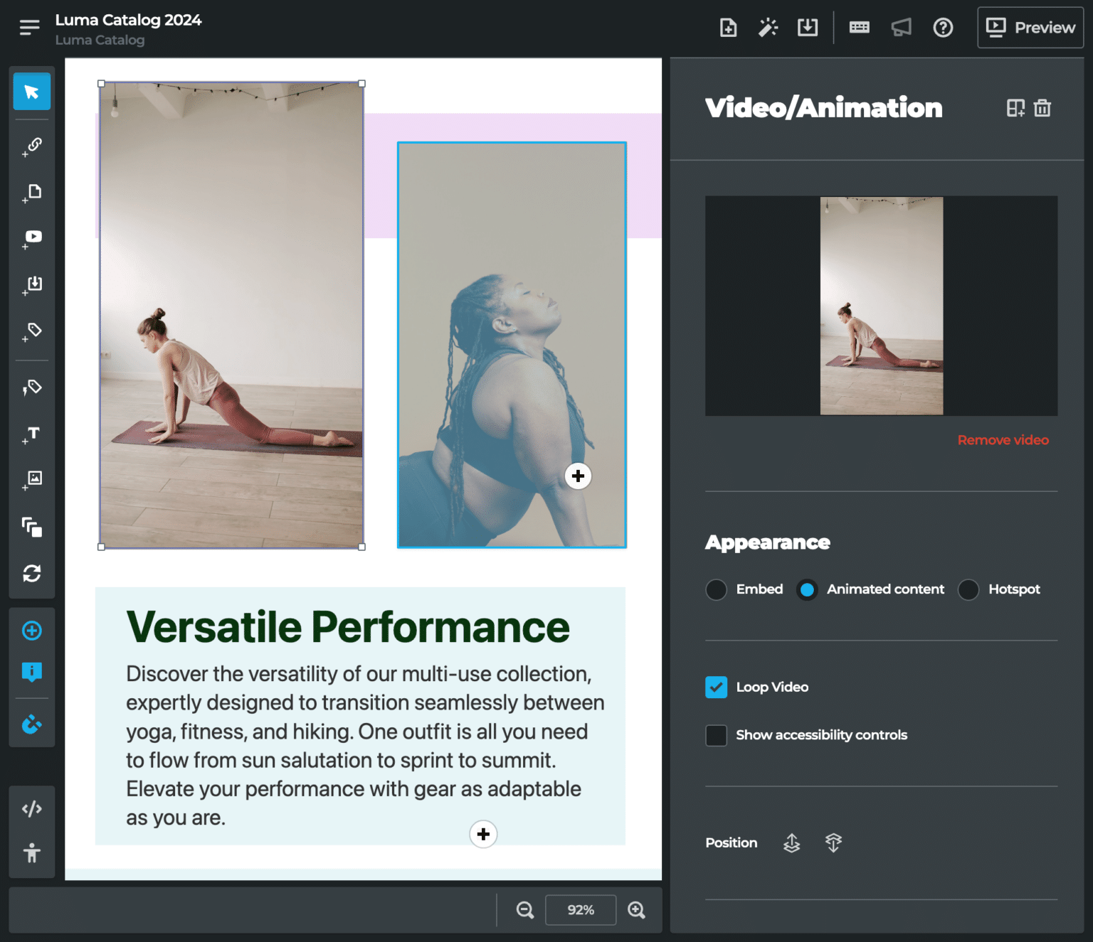Select the arrow selection tool
This screenshot has height=942, width=1093.
(31, 91)
